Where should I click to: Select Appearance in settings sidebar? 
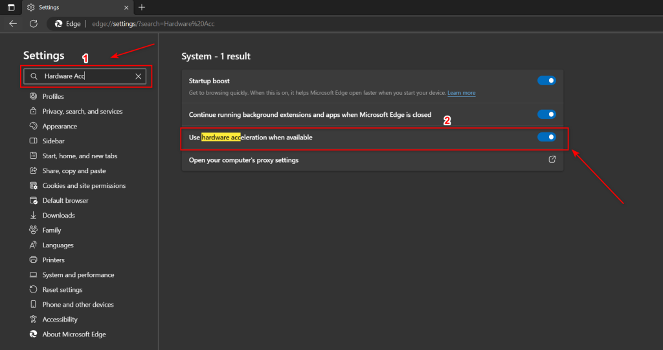(60, 126)
